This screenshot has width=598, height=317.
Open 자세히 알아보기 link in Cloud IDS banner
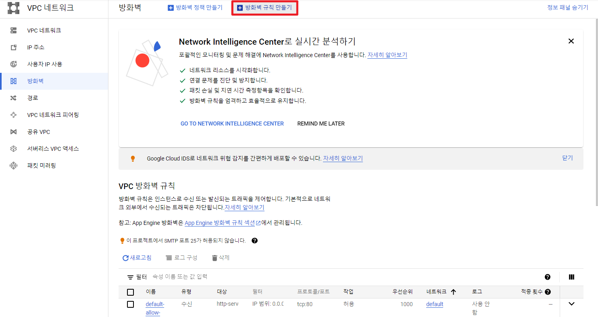coord(343,158)
